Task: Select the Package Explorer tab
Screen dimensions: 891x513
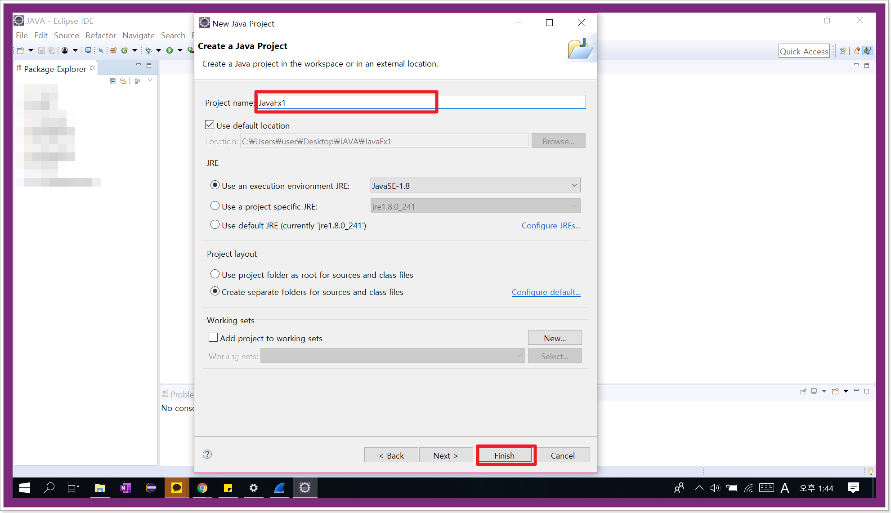Action: pos(55,69)
